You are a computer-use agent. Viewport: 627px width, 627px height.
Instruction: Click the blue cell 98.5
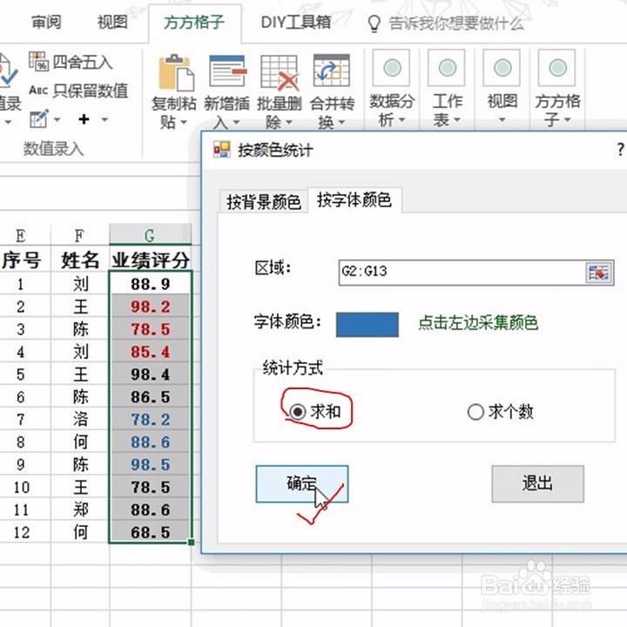[x=151, y=464]
